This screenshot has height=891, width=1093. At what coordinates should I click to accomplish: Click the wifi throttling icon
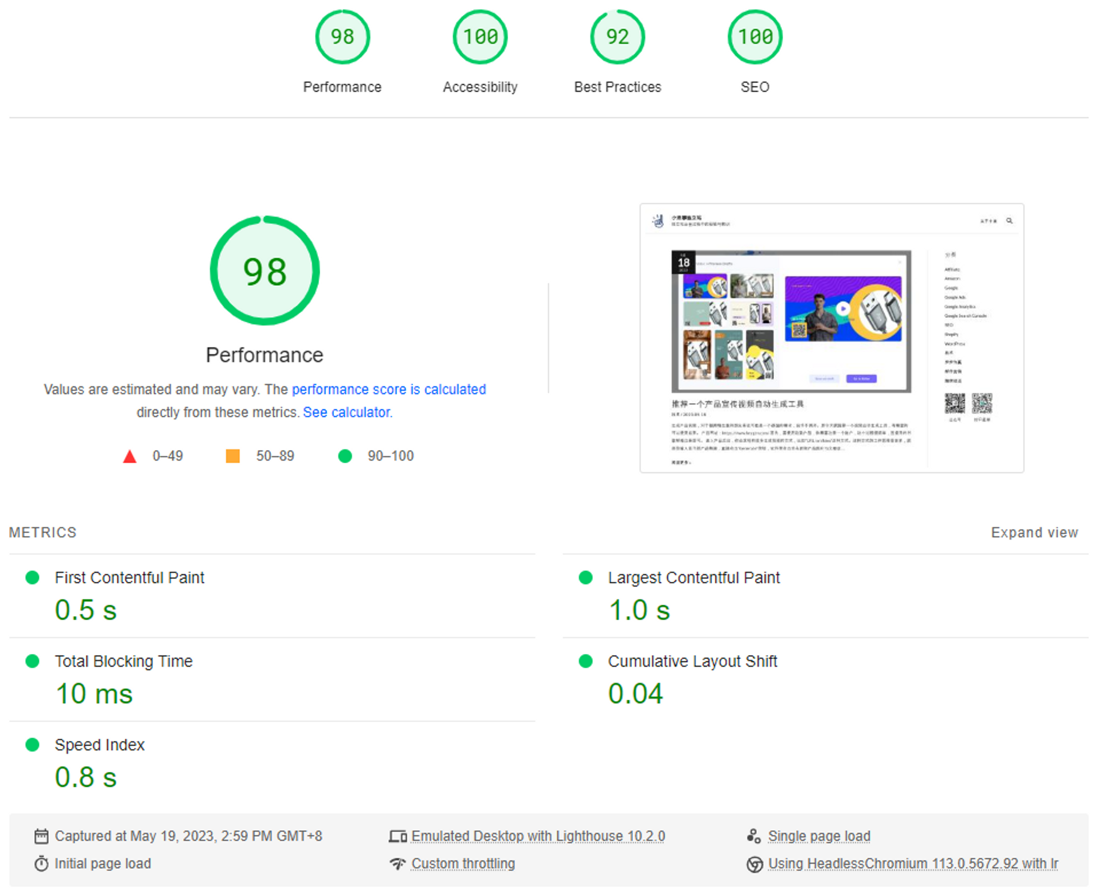pyautogui.click(x=397, y=864)
